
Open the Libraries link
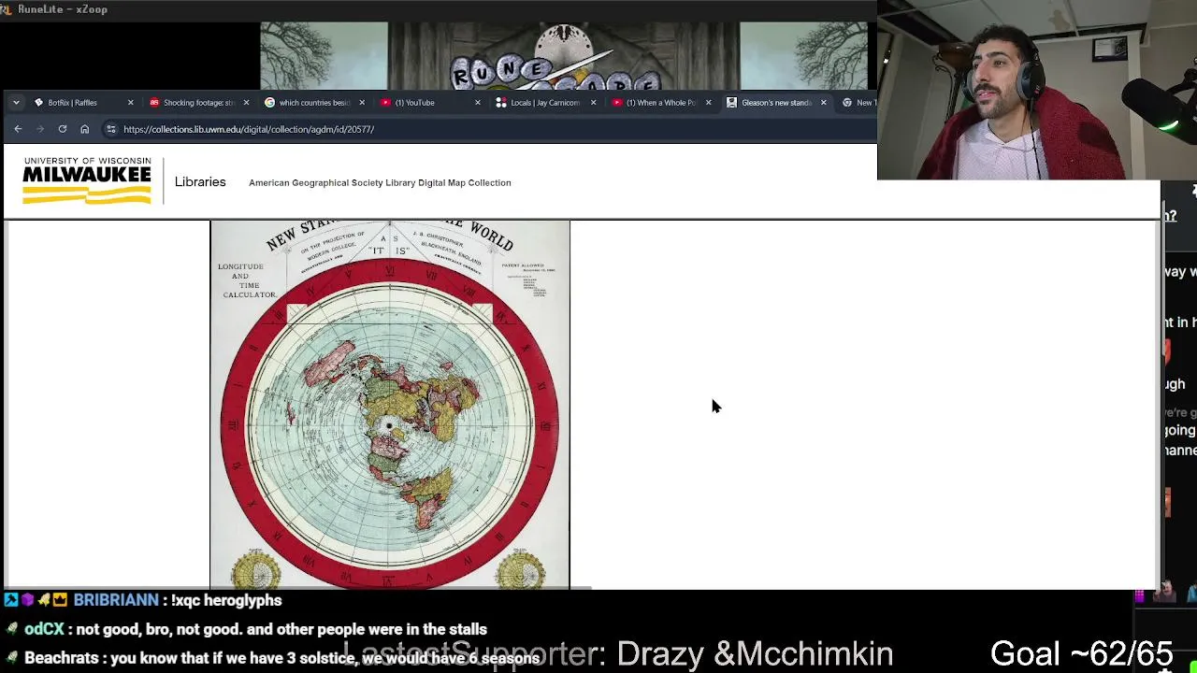pyautogui.click(x=200, y=182)
